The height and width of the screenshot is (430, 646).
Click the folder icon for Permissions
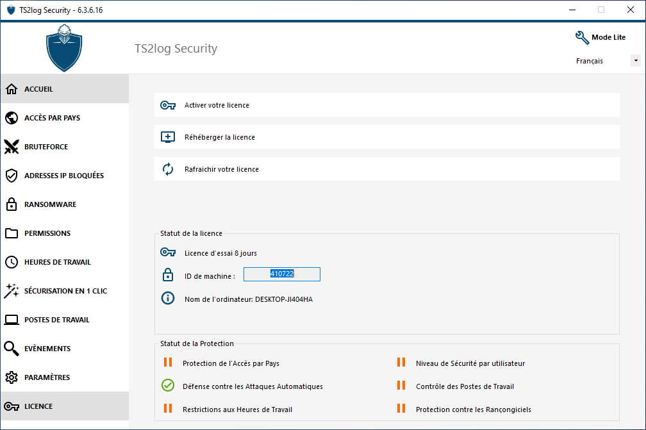(12, 233)
